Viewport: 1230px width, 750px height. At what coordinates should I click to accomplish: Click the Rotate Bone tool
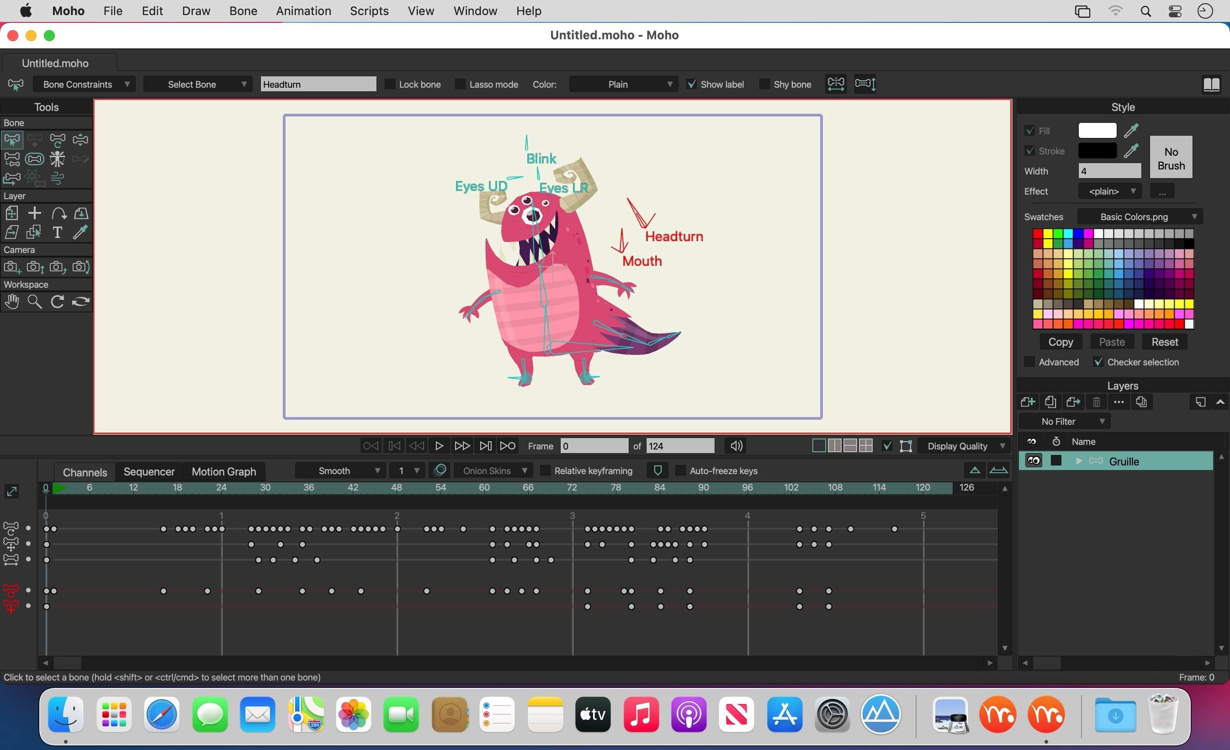pyautogui.click(x=57, y=140)
